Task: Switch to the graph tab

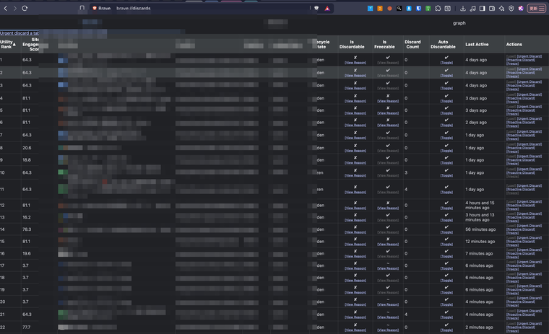Action: (x=459, y=23)
